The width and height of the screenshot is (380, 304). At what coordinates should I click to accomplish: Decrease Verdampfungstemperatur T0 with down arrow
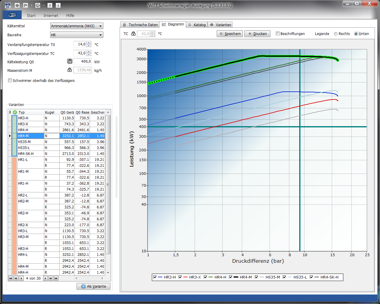[x=89, y=46]
